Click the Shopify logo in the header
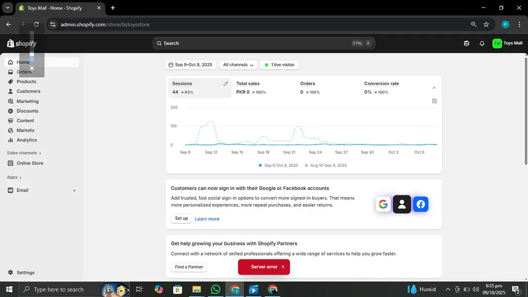528x297 pixels. coord(22,44)
